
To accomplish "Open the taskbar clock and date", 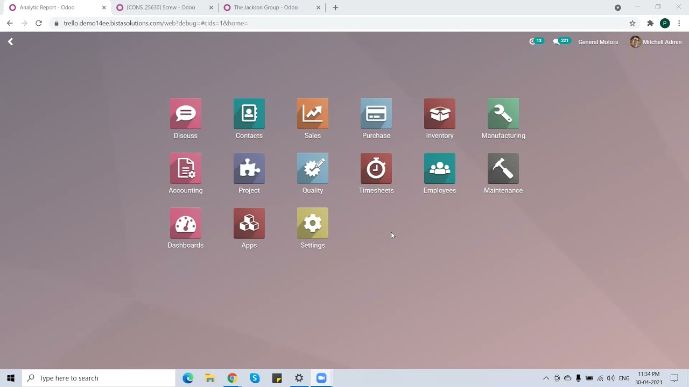I will pos(649,378).
